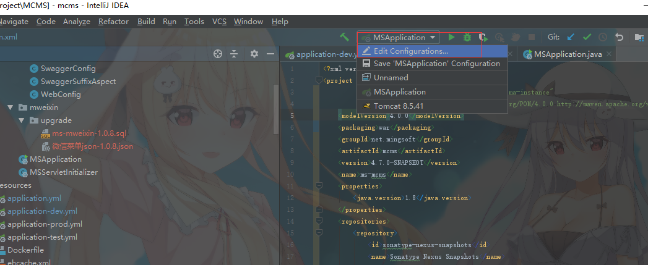
Task: Click locate-in-project crosshair icon
Action: pos(218,54)
